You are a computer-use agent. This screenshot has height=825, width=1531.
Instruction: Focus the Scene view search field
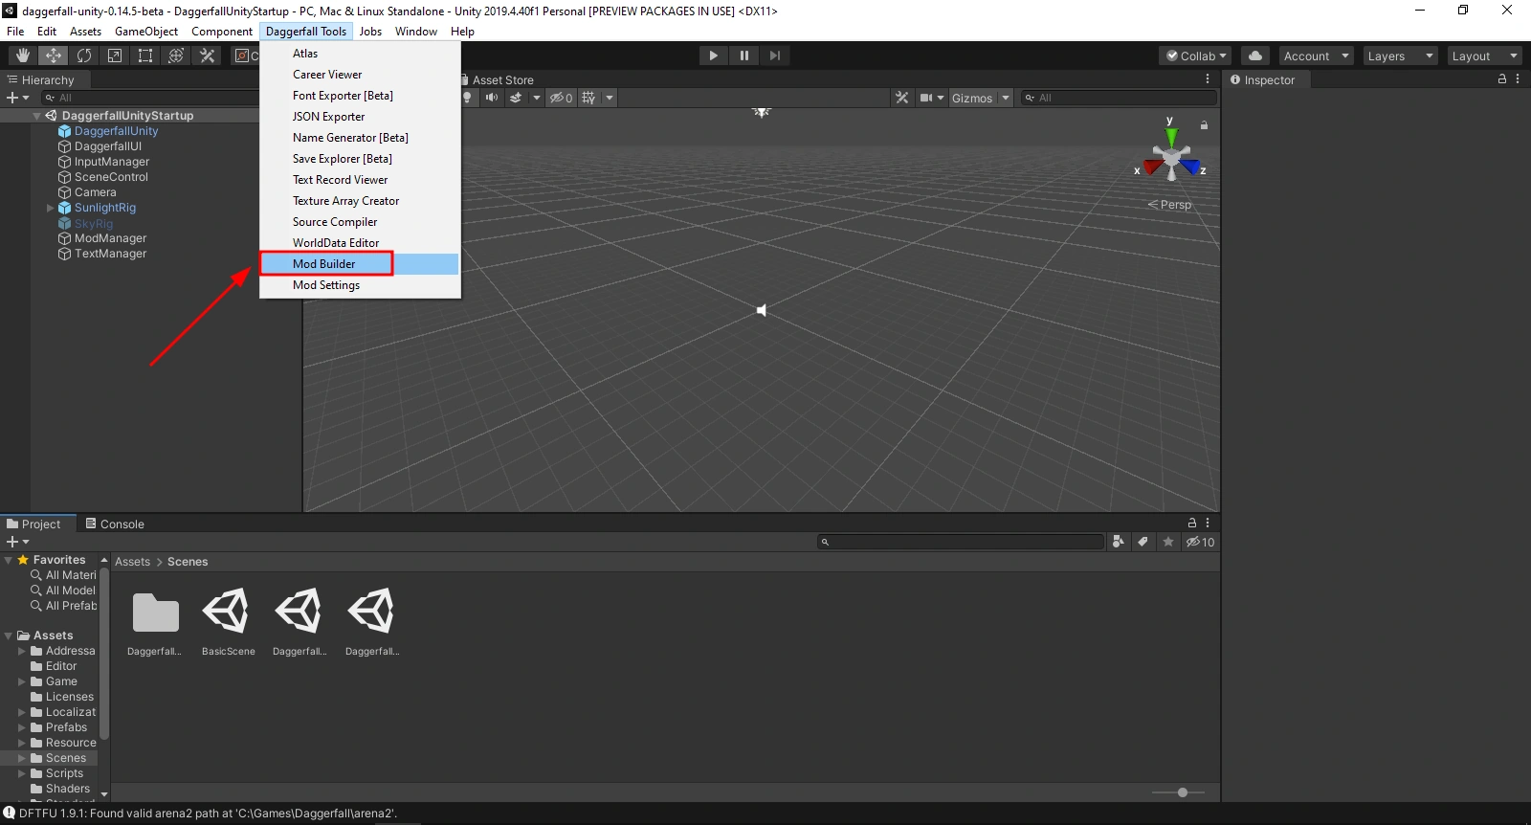coord(1118,98)
